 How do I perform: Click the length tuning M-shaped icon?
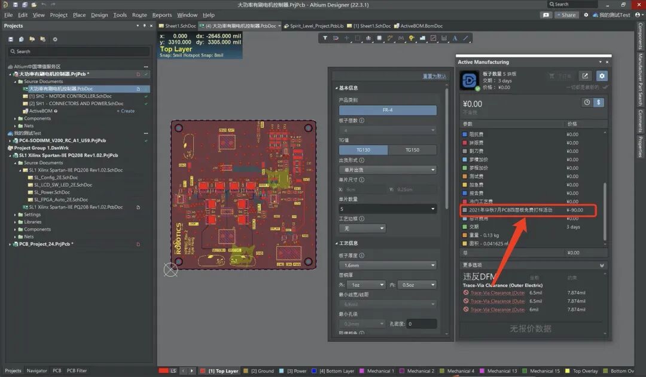[x=401, y=38]
